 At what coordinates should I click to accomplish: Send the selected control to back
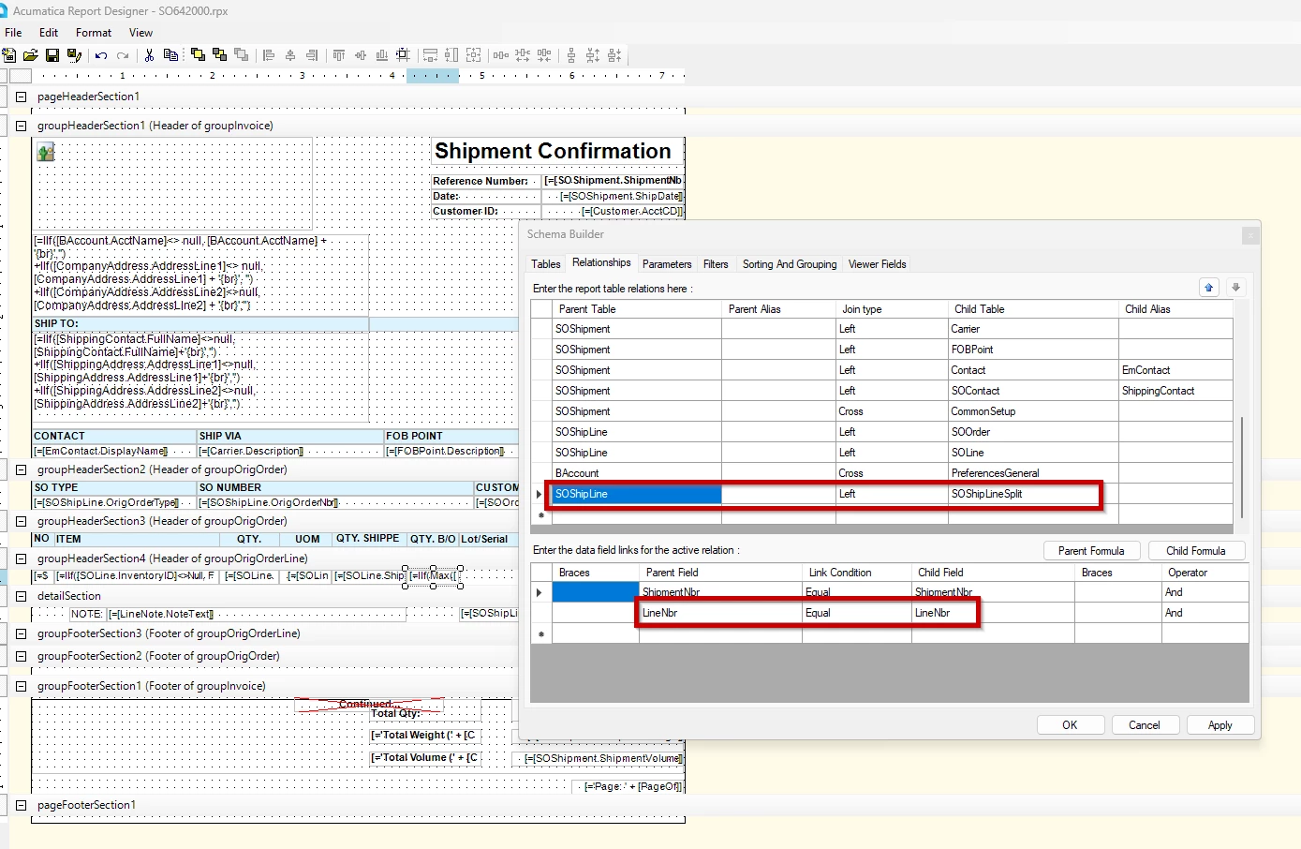point(219,55)
